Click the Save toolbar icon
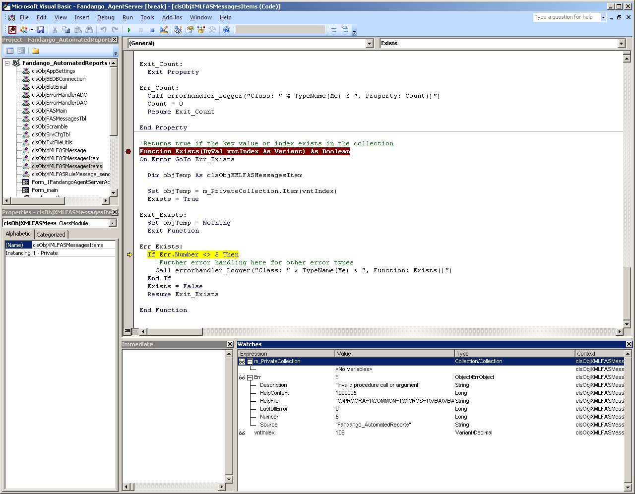Screen dimensions: 635x494 point(41,30)
